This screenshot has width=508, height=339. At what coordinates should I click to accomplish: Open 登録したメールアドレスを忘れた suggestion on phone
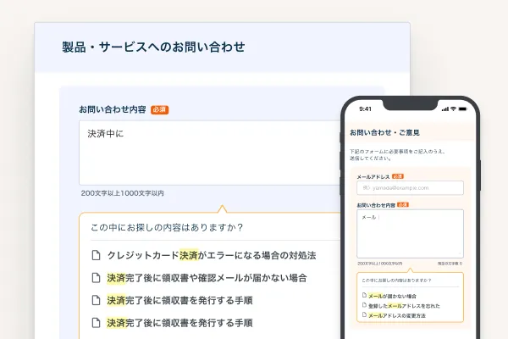(404, 306)
